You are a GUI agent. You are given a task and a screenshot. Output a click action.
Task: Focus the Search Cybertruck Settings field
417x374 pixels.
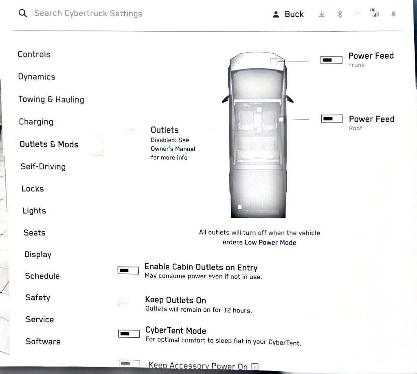coord(88,13)
